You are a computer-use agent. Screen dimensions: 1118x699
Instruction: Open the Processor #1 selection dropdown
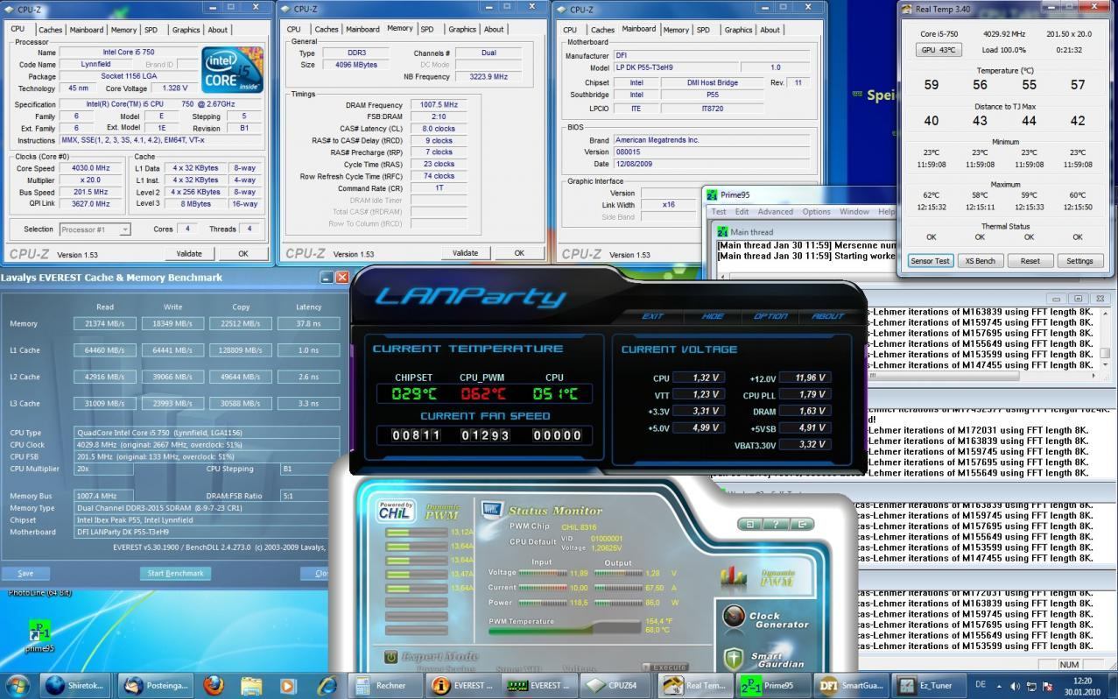click(x=95, y=229)
